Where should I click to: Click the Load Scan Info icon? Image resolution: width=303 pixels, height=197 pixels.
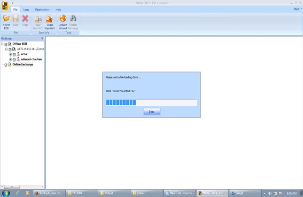pos(49,19)
